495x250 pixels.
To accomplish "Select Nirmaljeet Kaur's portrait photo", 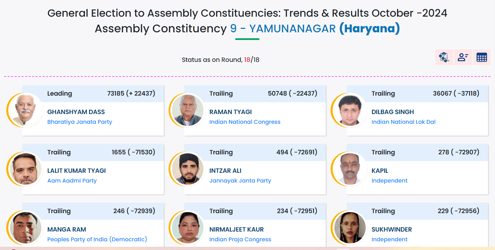I will (187, 228).
